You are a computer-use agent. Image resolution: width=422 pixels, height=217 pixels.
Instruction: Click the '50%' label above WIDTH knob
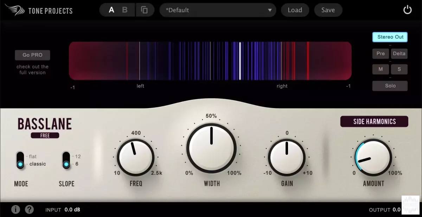click(x=211, y=116)
